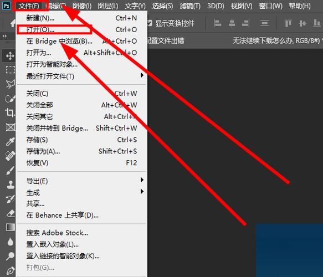
Task: Select the Move tool
Action: [9, 55]
